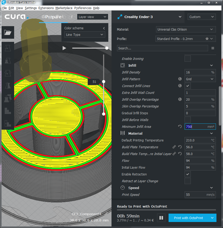Disable the Enable Retraction checkbox
The height and width of the screenshot is (228, 223).
[x=188, y=174]
